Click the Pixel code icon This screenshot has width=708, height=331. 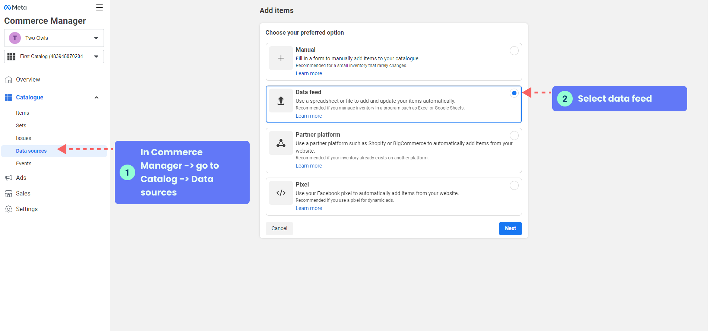[281, 193]
